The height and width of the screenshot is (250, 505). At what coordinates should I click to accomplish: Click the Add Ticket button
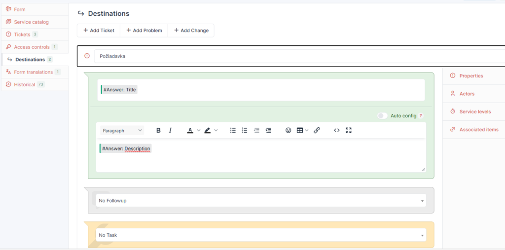(99, 31)
